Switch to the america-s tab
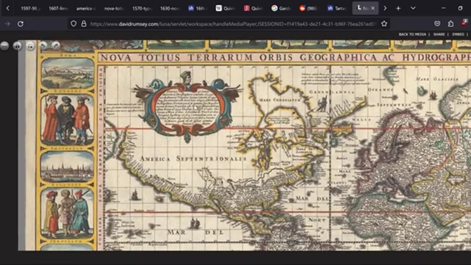Image resolution: width=471 pixels, height=265 pixels. pyautogui.click(x=86, y=8)
